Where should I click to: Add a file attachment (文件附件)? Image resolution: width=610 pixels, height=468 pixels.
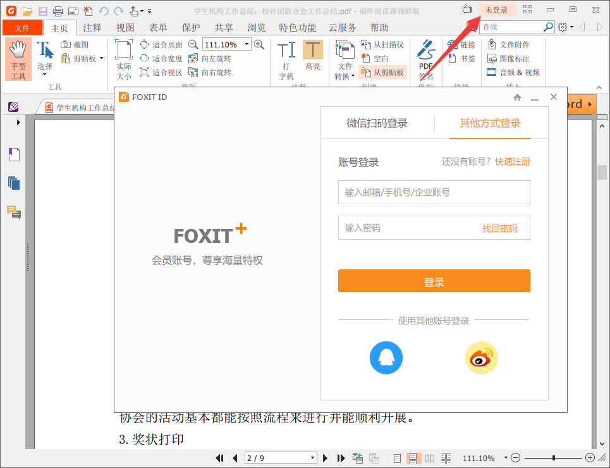click(508, 44)
